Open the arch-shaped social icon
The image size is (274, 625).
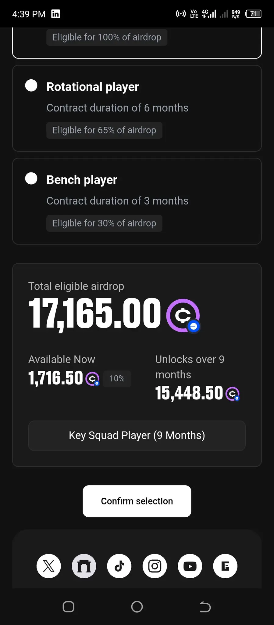click(84, 566)
